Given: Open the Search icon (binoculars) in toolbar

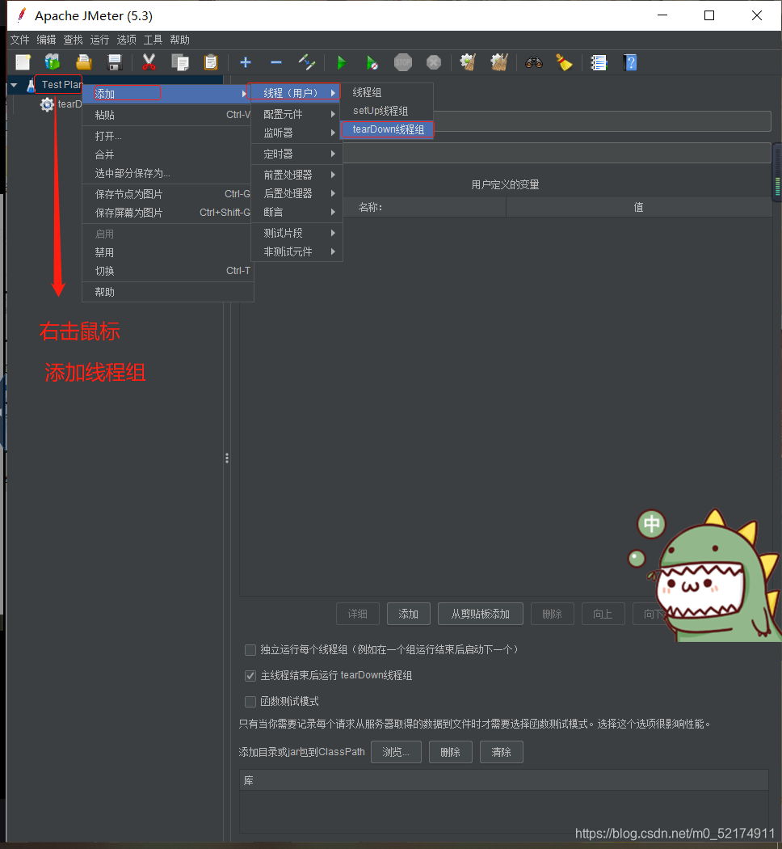Looking at the screenshot, I should [533, 62].
